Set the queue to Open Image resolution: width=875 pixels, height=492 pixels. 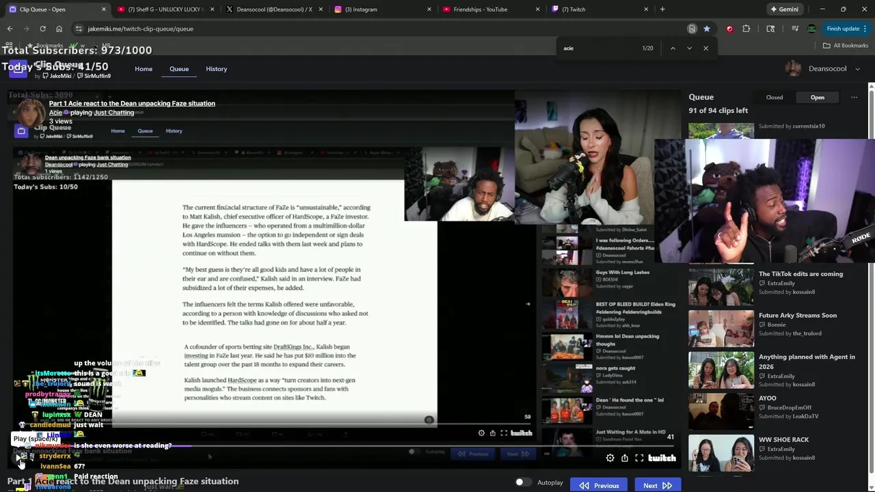pos(818,97)
